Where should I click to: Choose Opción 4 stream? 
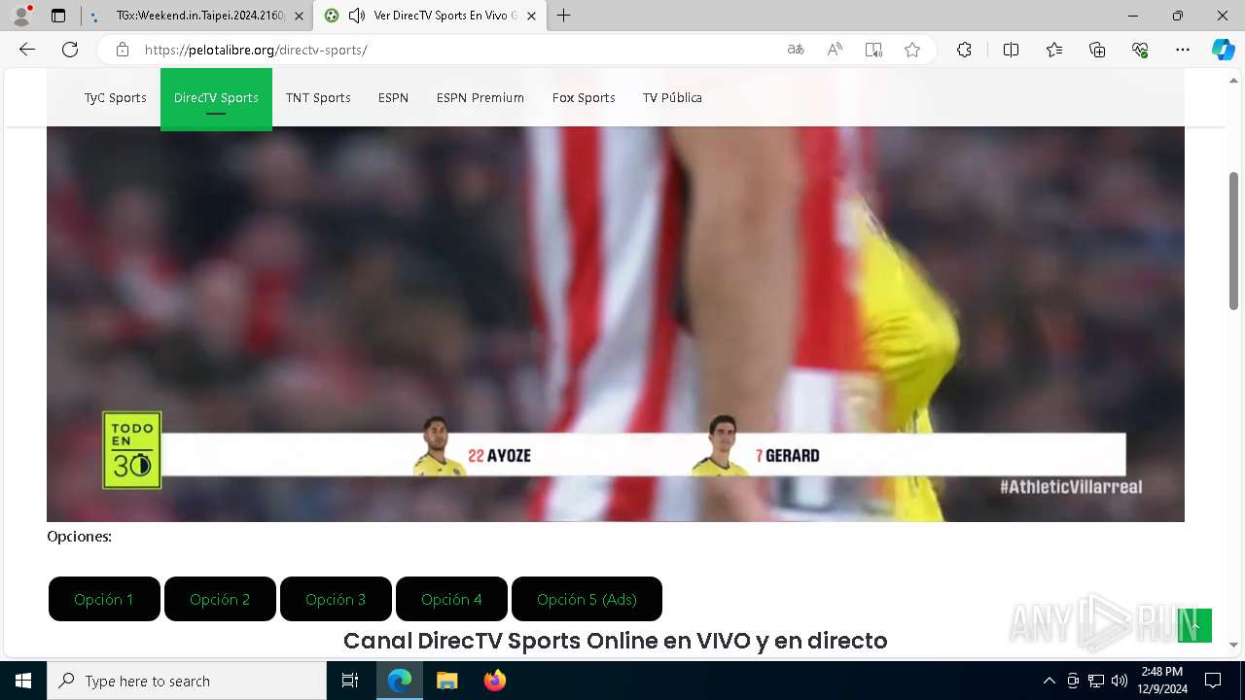pos(451,599)
